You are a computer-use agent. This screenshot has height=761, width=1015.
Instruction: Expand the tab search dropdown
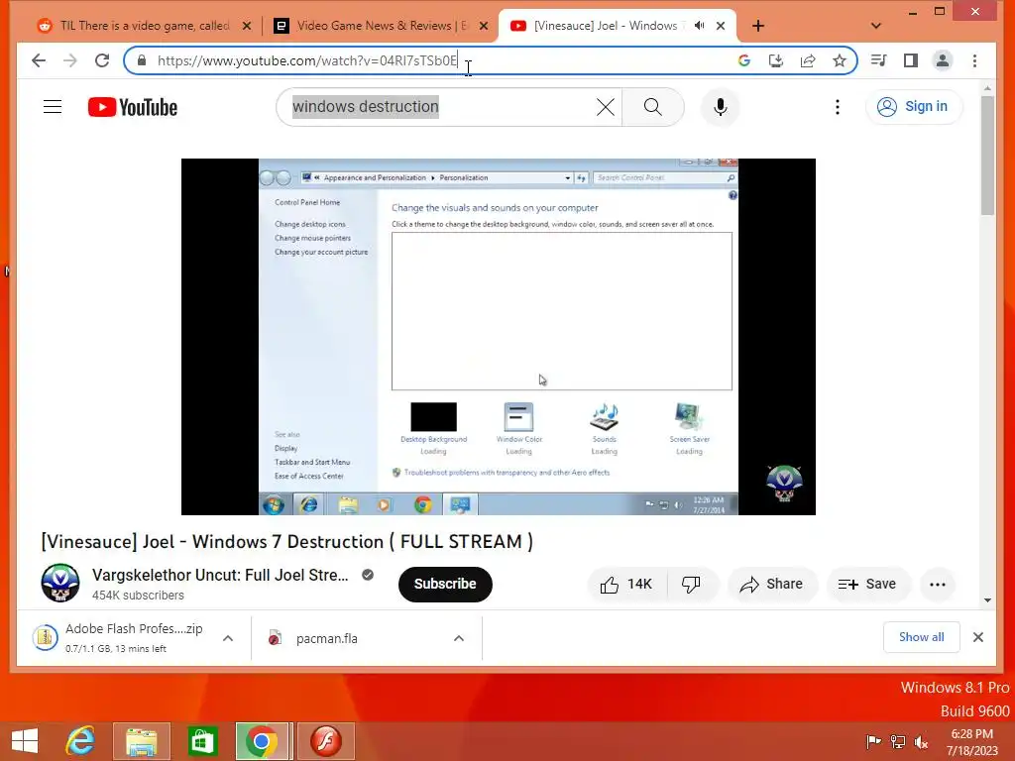tap(876, 26)
